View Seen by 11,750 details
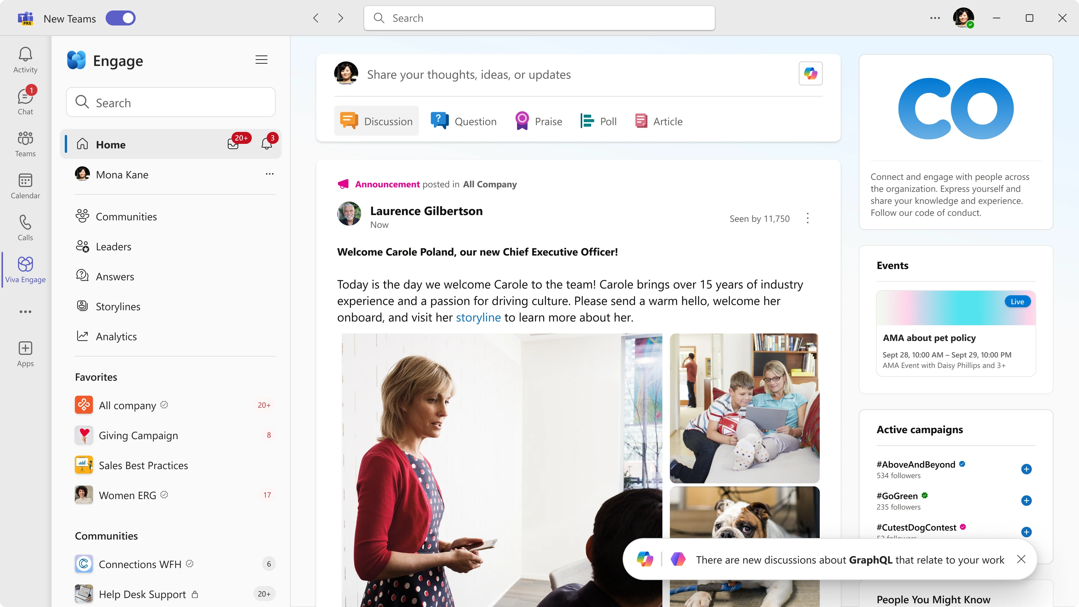Screen dimensions: 1079x607 759,219
